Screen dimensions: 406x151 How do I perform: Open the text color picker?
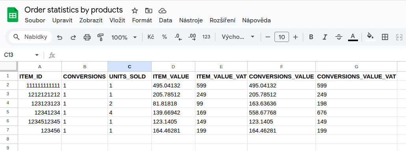tap(353, 37)
